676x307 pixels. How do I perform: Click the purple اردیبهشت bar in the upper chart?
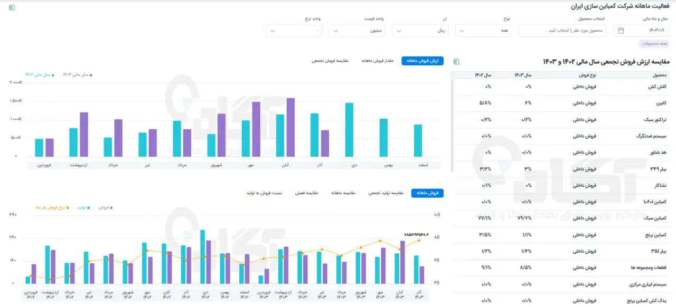pos(83,135)
